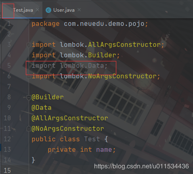Click fold end marker beside @NoArgsConstructor

[29, 129]
